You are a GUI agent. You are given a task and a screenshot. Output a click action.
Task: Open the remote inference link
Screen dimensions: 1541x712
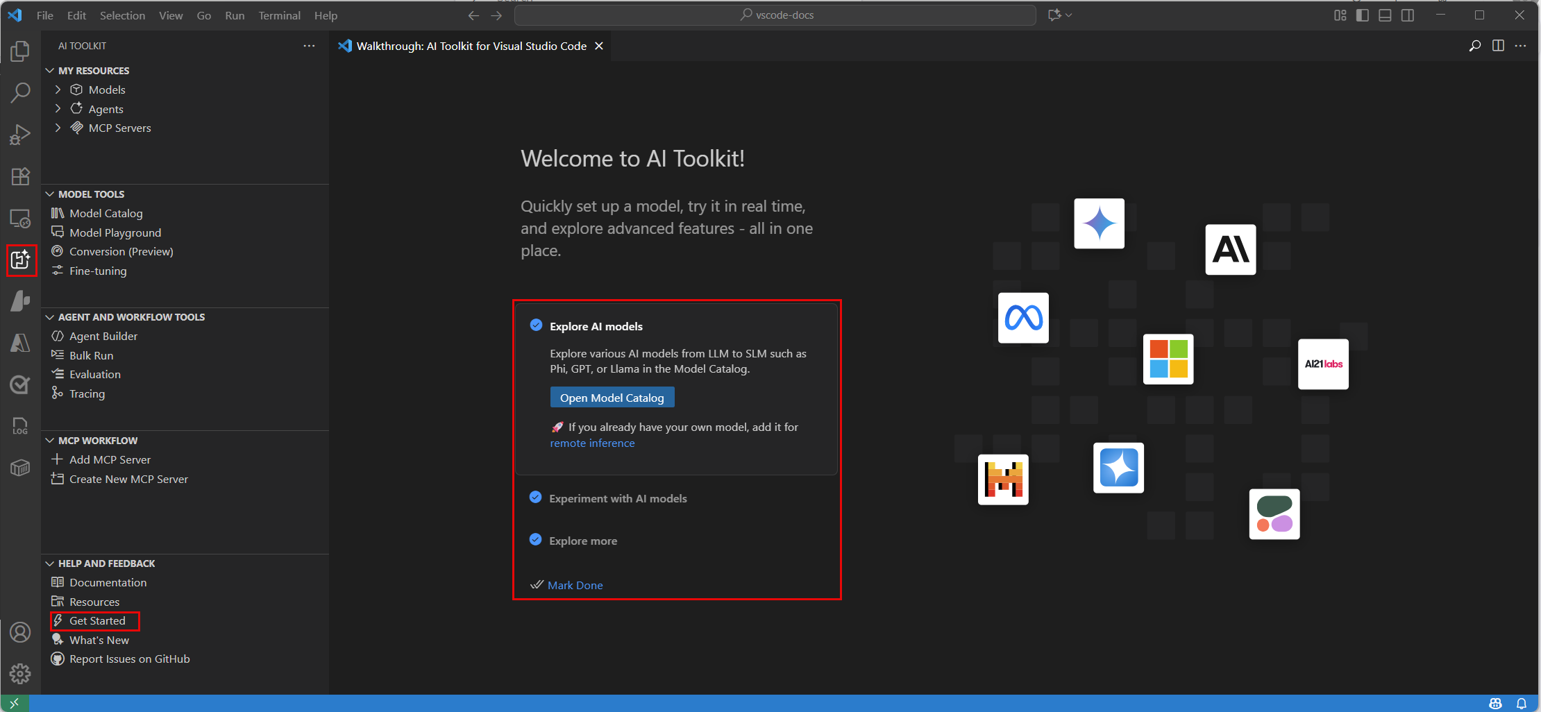(x=591, y=443)
